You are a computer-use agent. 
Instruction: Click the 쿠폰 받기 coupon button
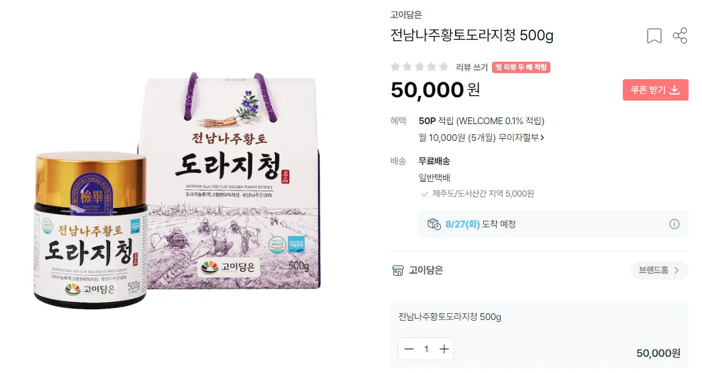tap(655, 90)
